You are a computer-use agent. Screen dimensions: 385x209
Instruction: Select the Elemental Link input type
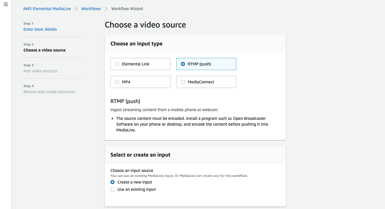[140, 64]
